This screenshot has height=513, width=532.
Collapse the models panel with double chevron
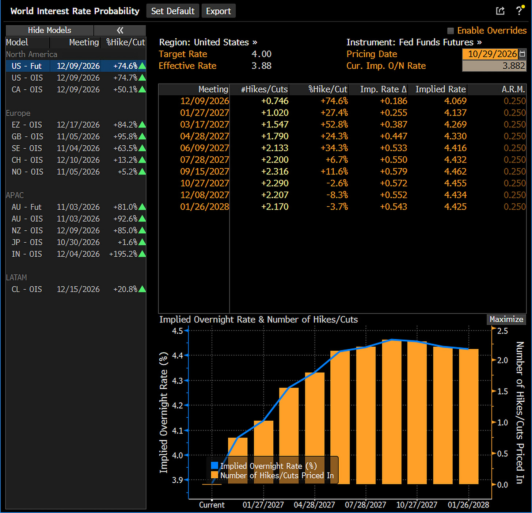[x=120, y=30]
